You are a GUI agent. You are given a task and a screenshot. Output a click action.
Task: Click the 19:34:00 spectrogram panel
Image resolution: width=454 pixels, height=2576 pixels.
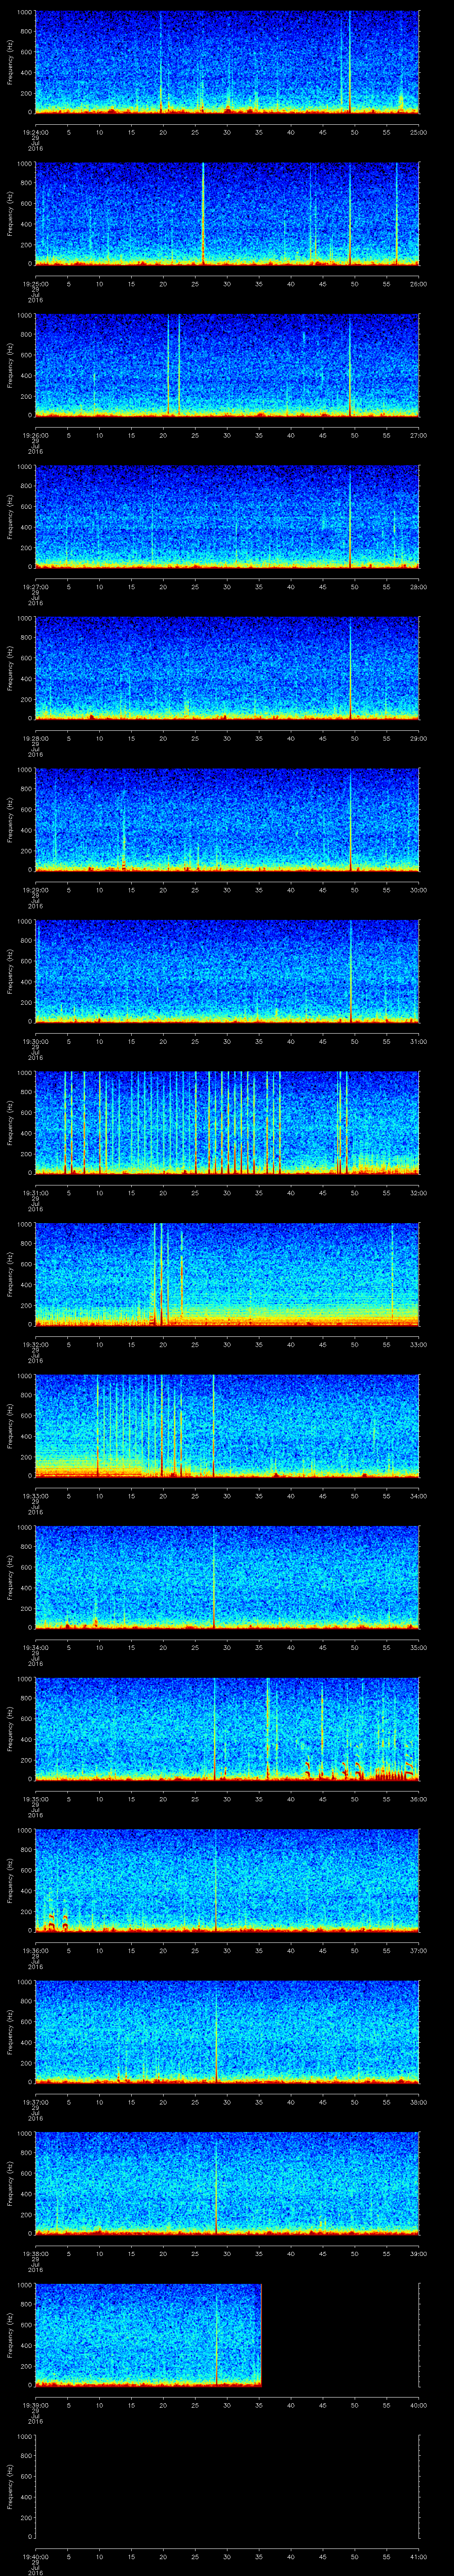pos(227,1577)
